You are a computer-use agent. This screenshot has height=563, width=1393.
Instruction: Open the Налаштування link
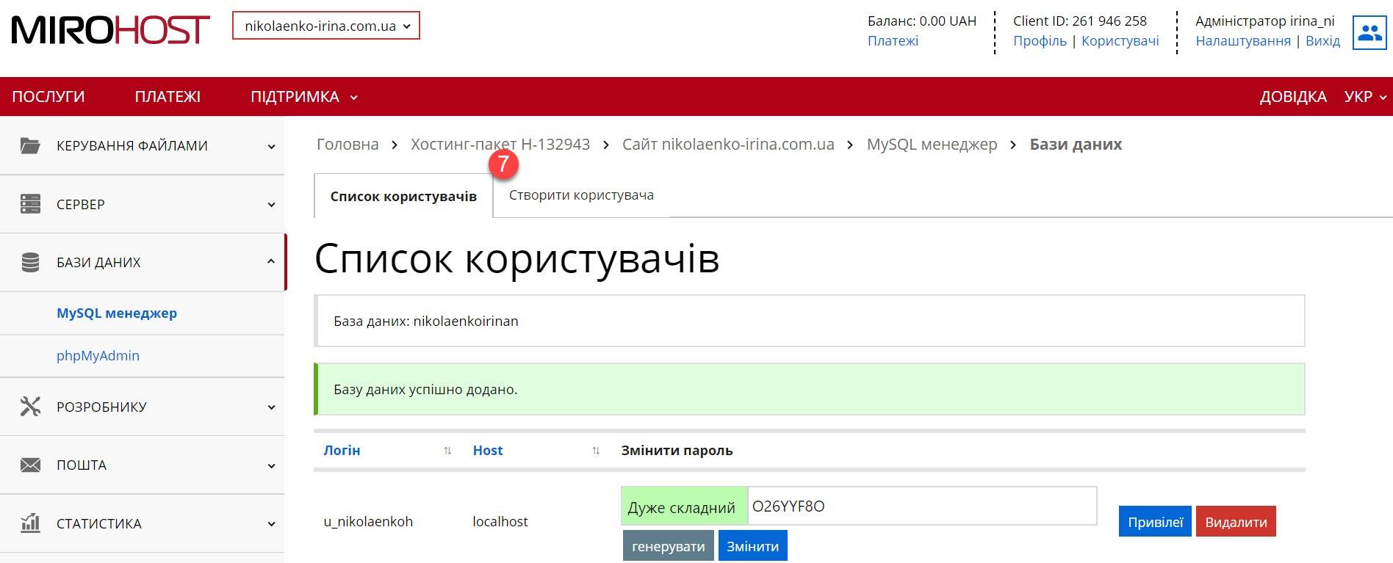pos(1243,41)
